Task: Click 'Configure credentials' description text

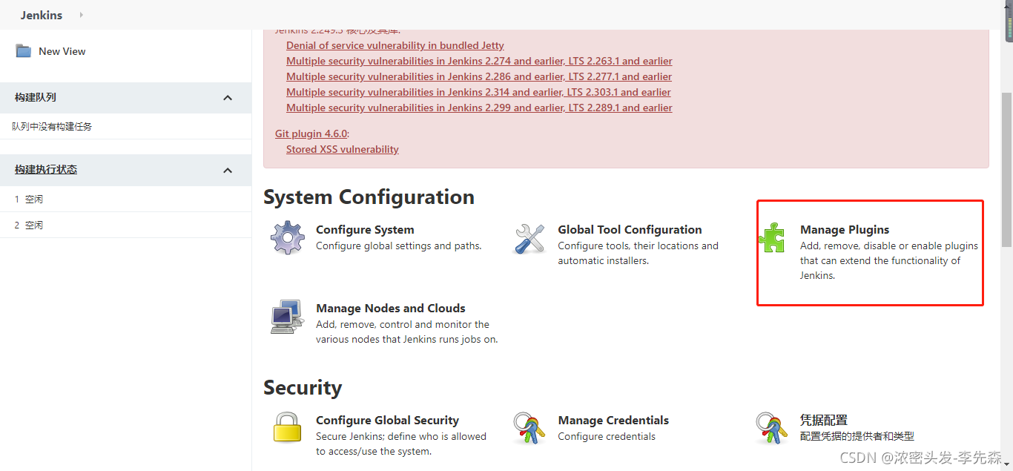Action: point(607,437)
